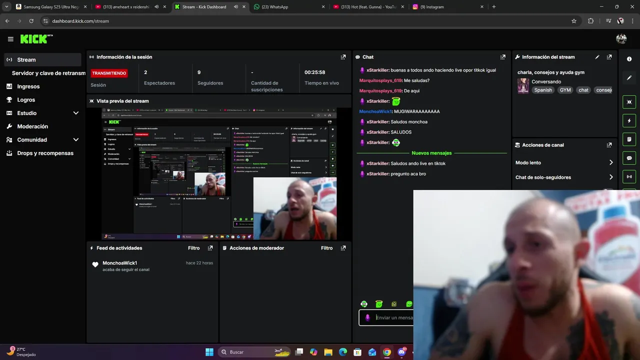
Task: Open Windows Start menu
Action: point(209,352)
